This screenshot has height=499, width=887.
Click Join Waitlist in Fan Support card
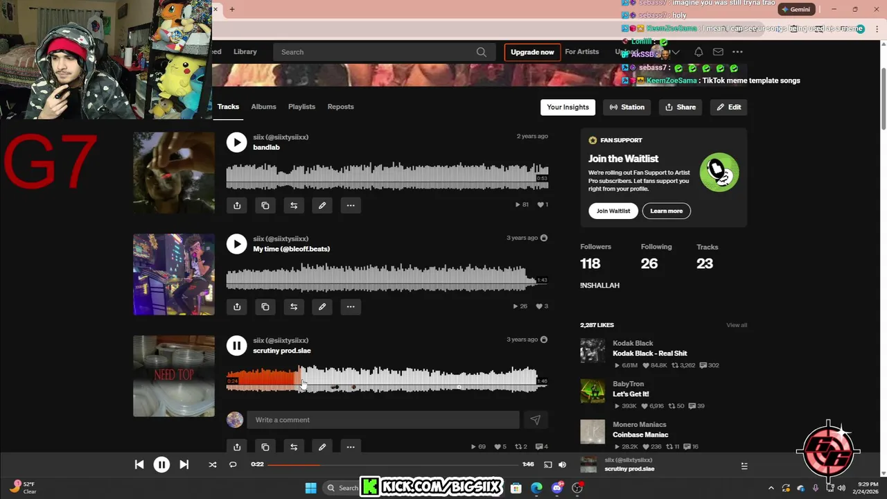point(613,211)
